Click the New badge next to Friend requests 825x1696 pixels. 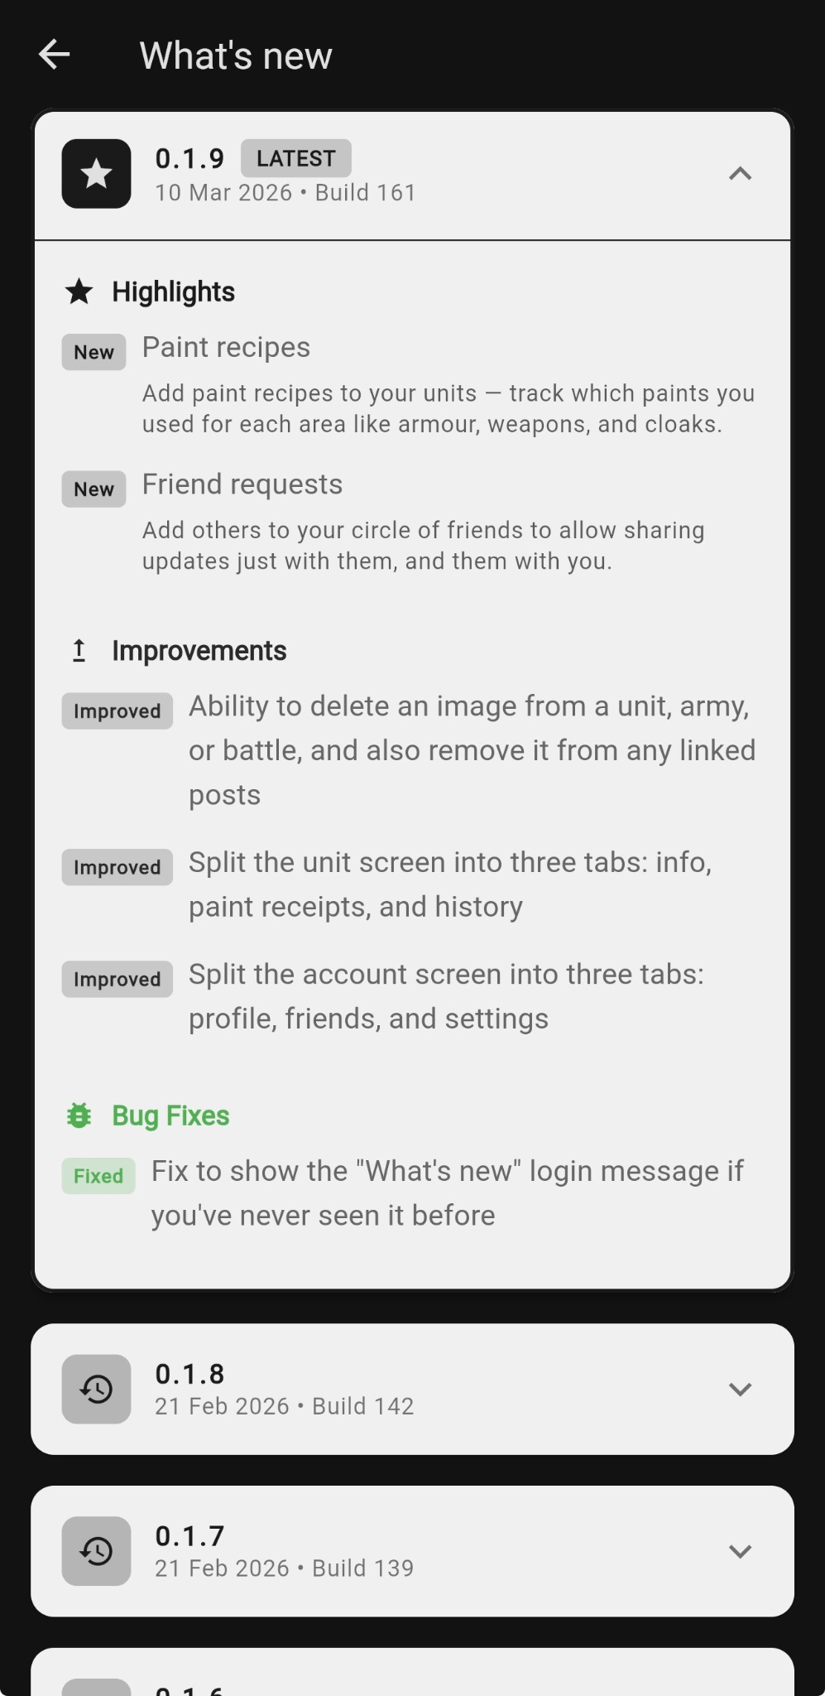point(94,489)
